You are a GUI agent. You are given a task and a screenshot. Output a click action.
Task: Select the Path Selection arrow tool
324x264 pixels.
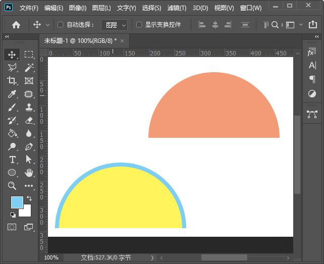[x=29, y=160]
